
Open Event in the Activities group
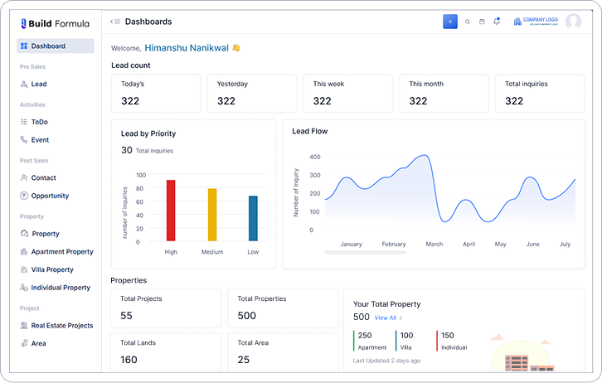click(40, 140)
